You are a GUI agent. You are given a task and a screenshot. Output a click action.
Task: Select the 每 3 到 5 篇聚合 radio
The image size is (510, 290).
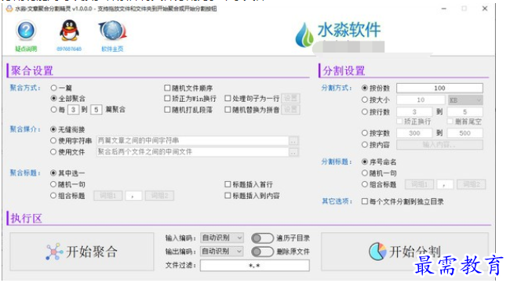53,110
